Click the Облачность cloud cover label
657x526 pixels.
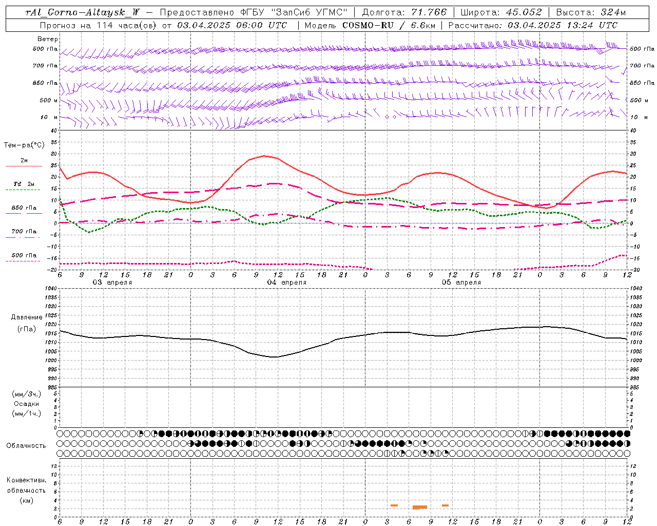tap(26, 445)
